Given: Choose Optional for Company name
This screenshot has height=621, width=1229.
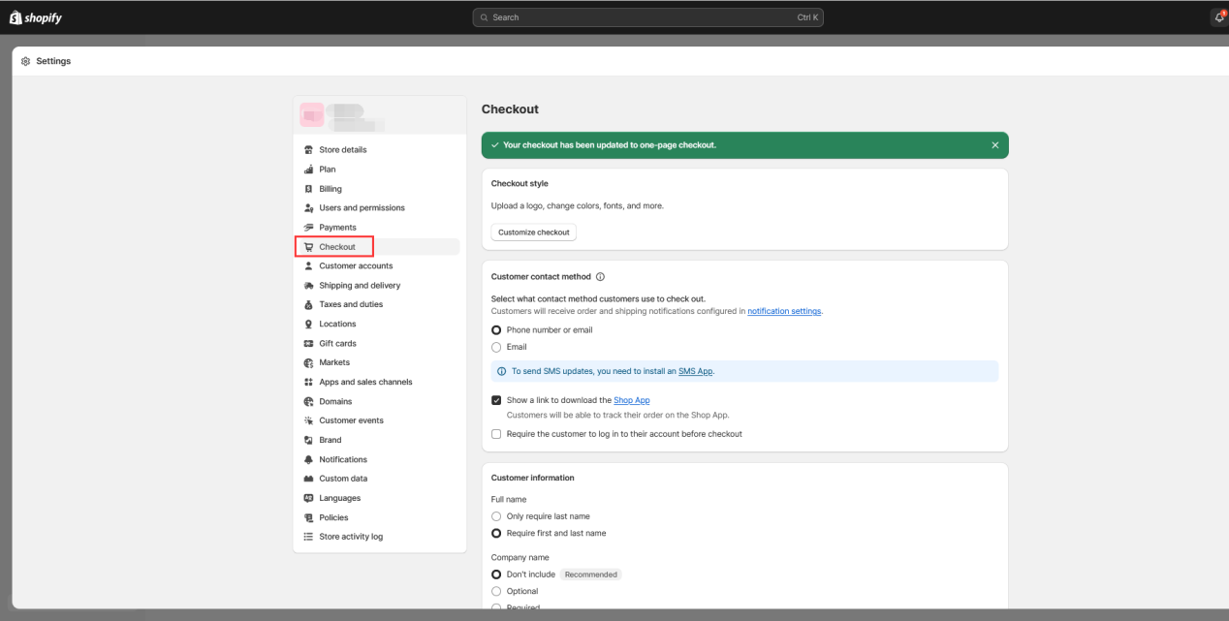Looking at the screenshot, I should click(496, 591).
